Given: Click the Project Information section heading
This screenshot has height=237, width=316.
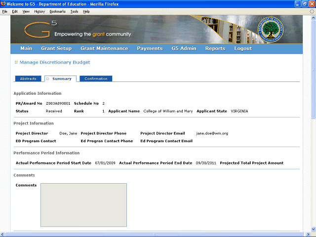Looking at the screenshot, I should (x=34, y=123).
